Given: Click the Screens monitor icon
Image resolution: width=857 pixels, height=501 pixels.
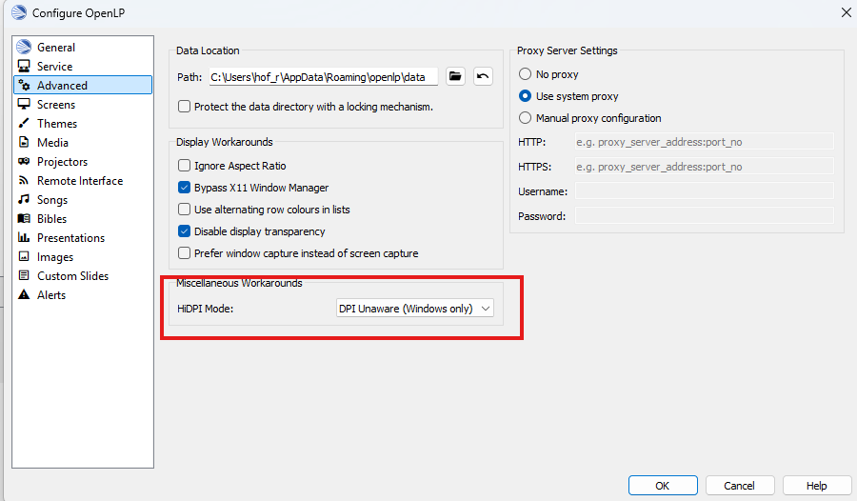Looking at the screenshot, I should pyautogui.click(x=25, y=105).
